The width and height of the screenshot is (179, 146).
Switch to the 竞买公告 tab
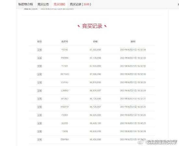point(43,4)
